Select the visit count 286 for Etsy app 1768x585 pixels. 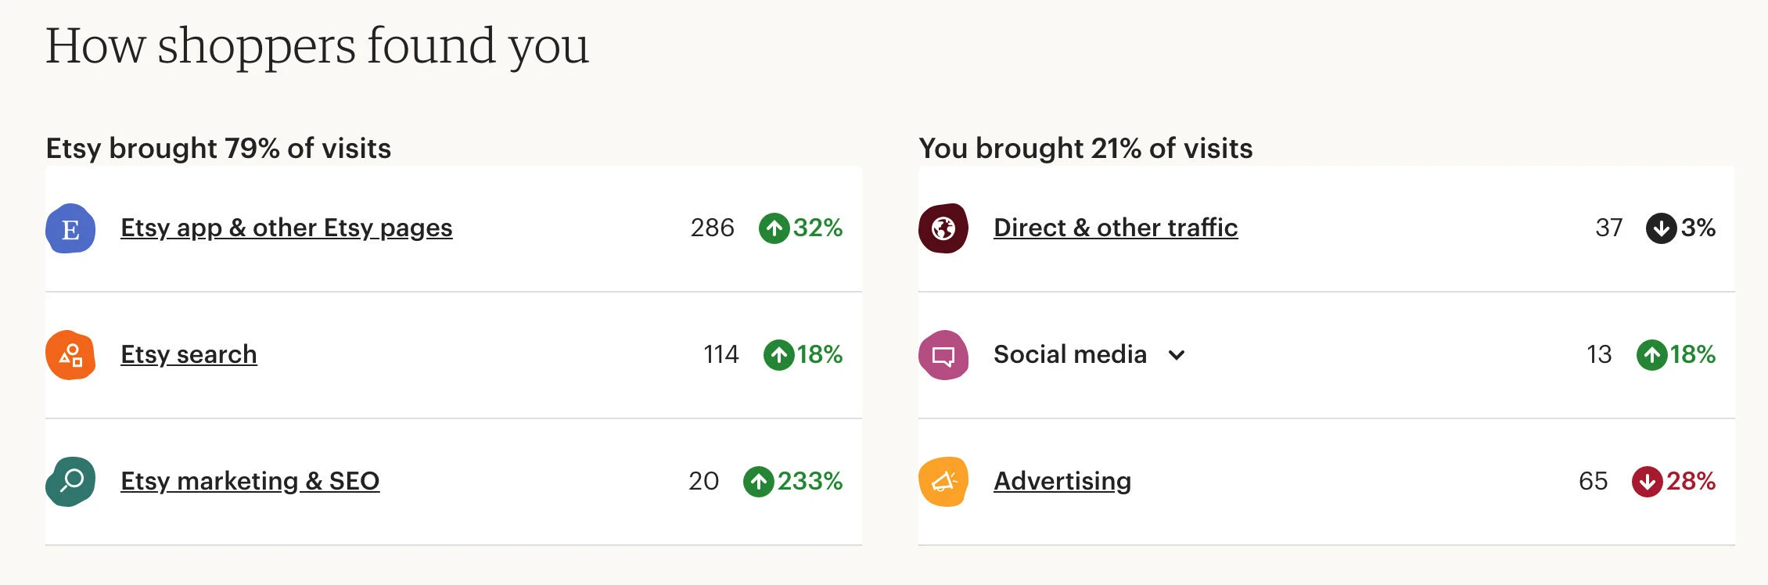712,228
